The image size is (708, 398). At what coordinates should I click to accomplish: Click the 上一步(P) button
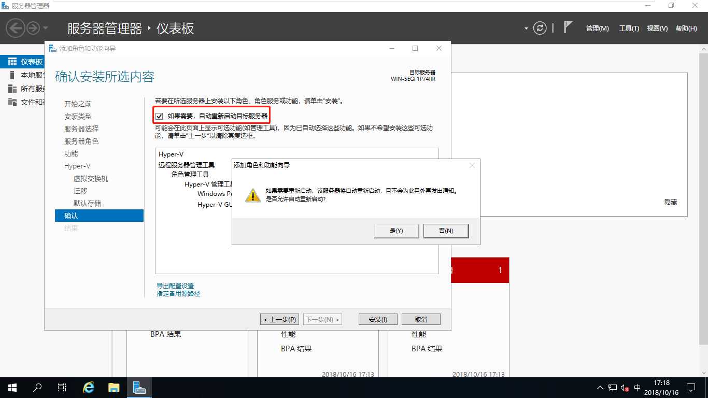(279, 320)
